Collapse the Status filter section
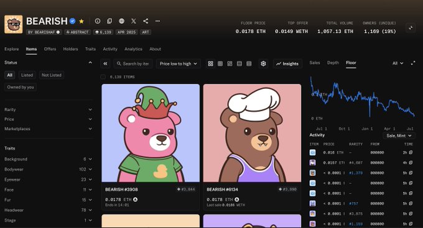This screenshot has width=423, height=228. [x=90, y=63]
